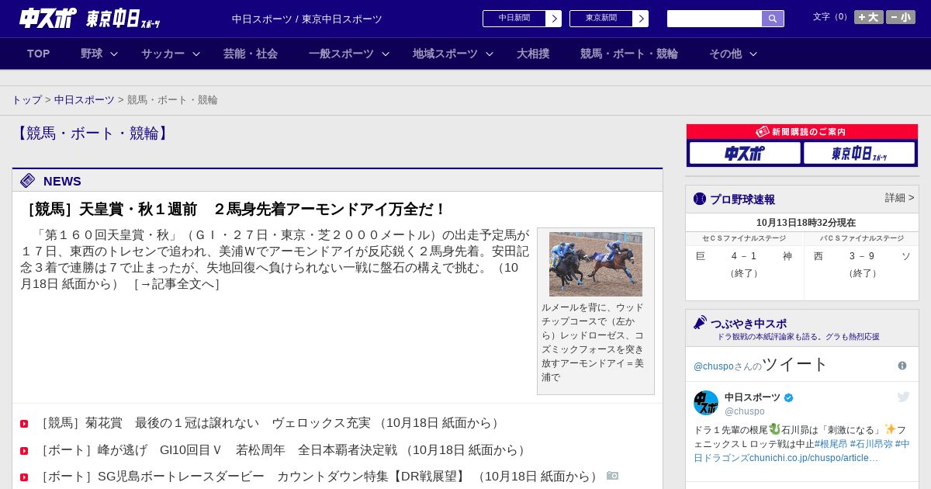Click the verified badge next to 中日スポーツ

(x=789, y=397)
